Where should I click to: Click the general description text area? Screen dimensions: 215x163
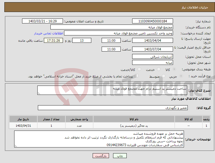(x=112, y=90)
